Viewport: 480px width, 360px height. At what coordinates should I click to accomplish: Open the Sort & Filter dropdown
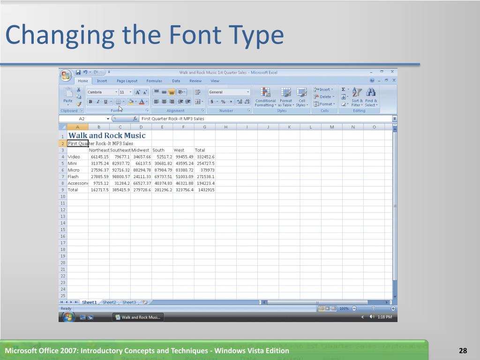(x=357, y=97)
